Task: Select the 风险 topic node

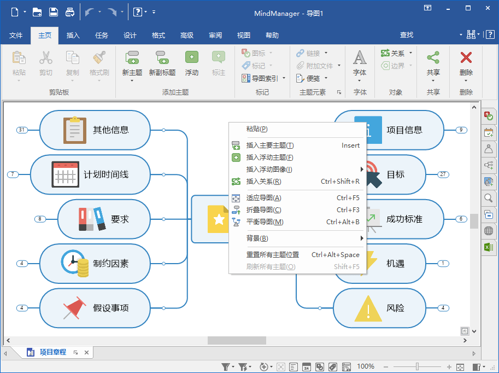Action: pos(379,308)
